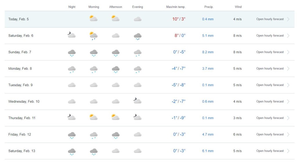297x162 pixels.
Task: Click Today's morning partly sunny icon
Action: 93,19
